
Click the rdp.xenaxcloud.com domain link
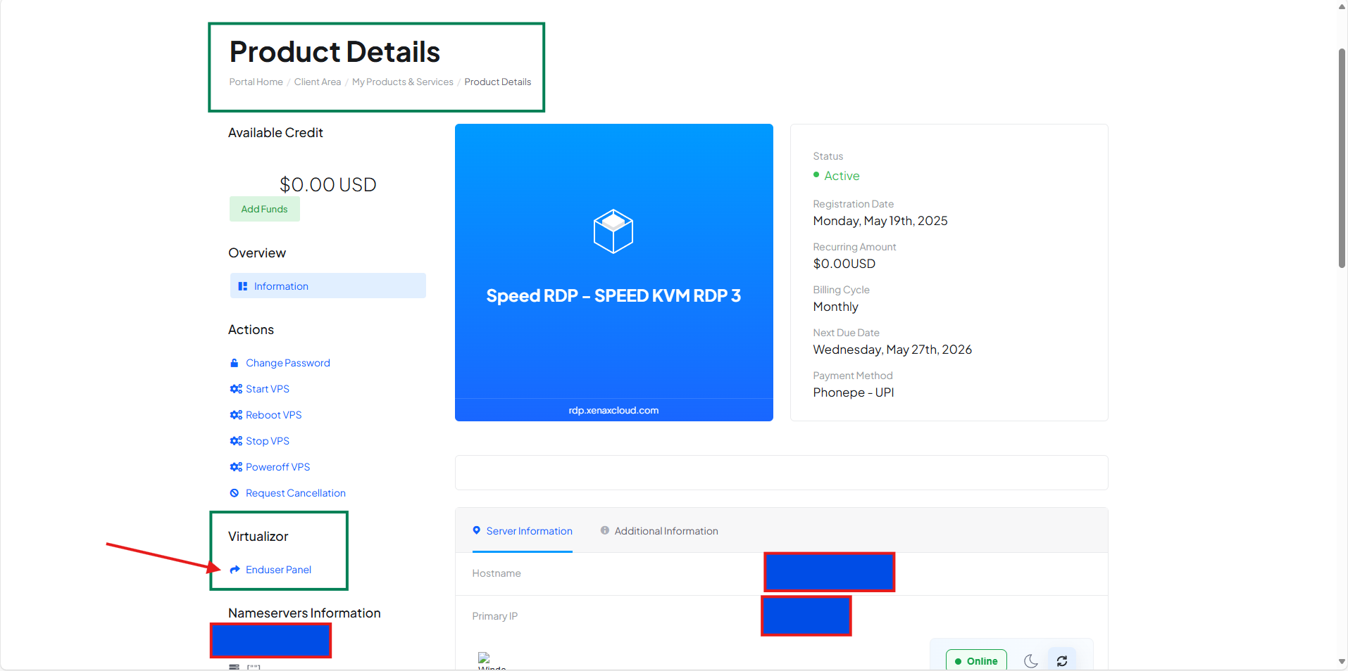coord(613,411)
